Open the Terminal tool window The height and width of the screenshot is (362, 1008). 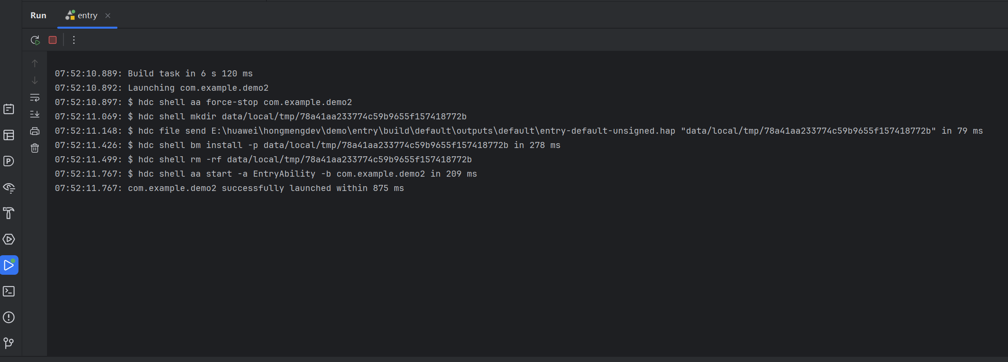click(x=9, y=291)
